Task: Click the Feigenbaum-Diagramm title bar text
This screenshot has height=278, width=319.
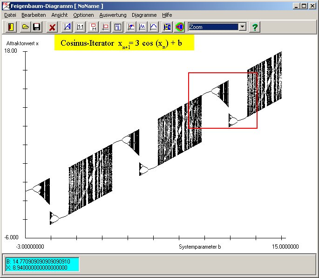Action: point(57,6)
